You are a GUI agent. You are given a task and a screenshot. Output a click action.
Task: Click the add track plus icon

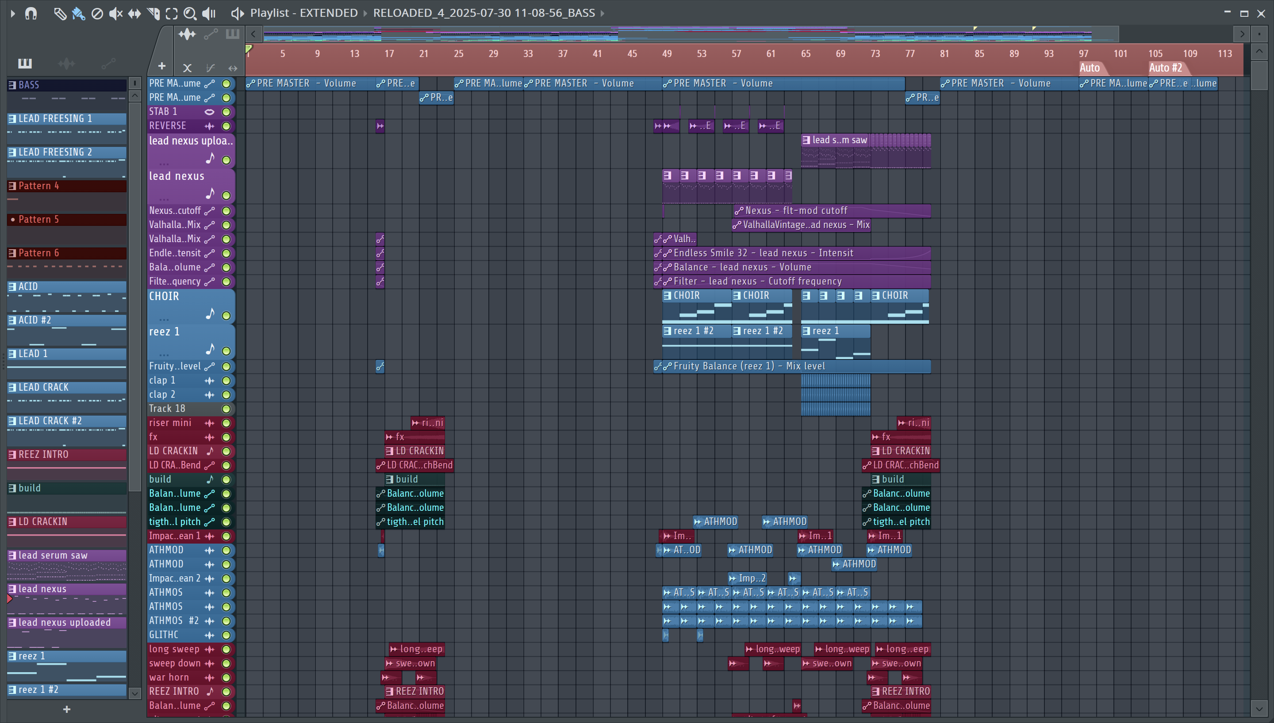coord(161,66)
